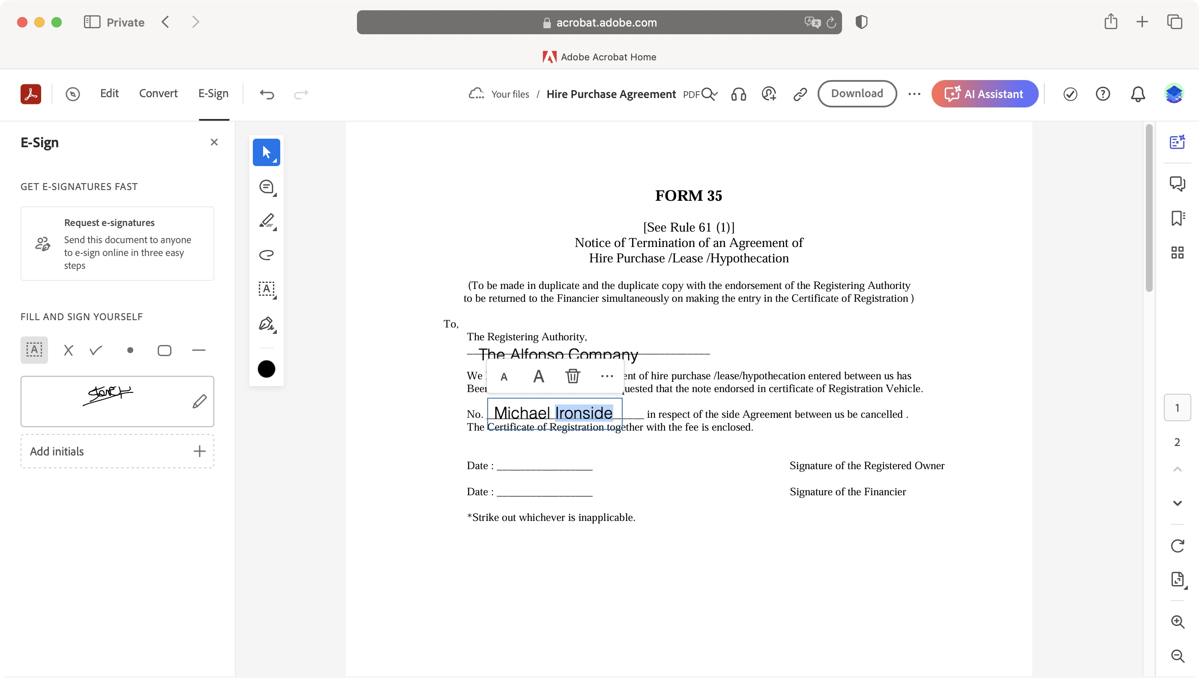This screenshot has height=678, width=1199.
Task: Open Safari share sheet
Action: pos(1110,22)
